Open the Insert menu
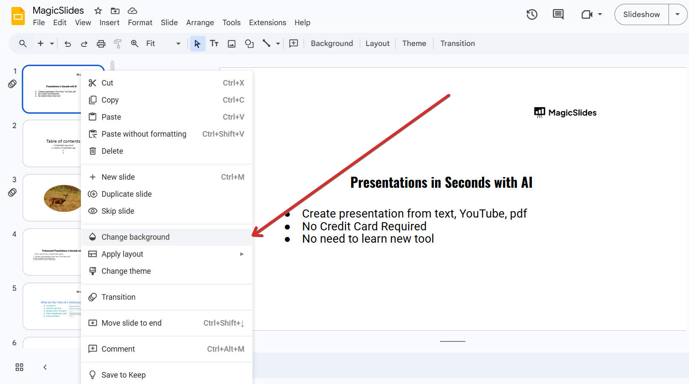Image resolution: width=689 pixels, height=384 pixels. (x=109, y=23)
